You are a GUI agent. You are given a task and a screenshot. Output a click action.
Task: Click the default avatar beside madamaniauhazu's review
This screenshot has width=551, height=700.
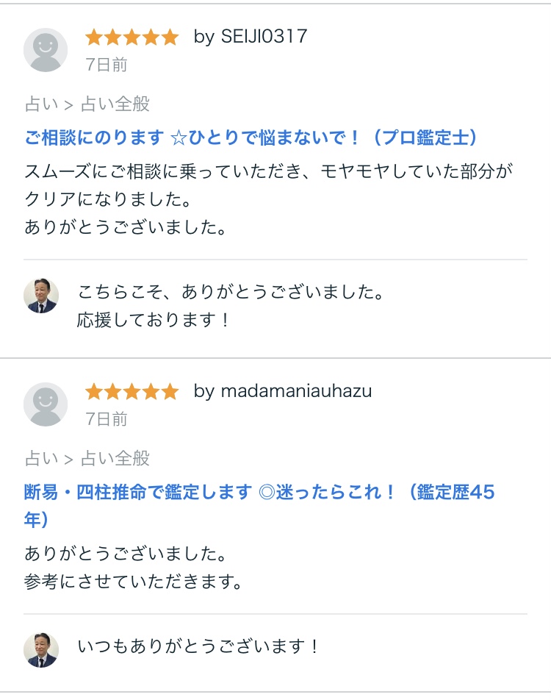[46, 404]
